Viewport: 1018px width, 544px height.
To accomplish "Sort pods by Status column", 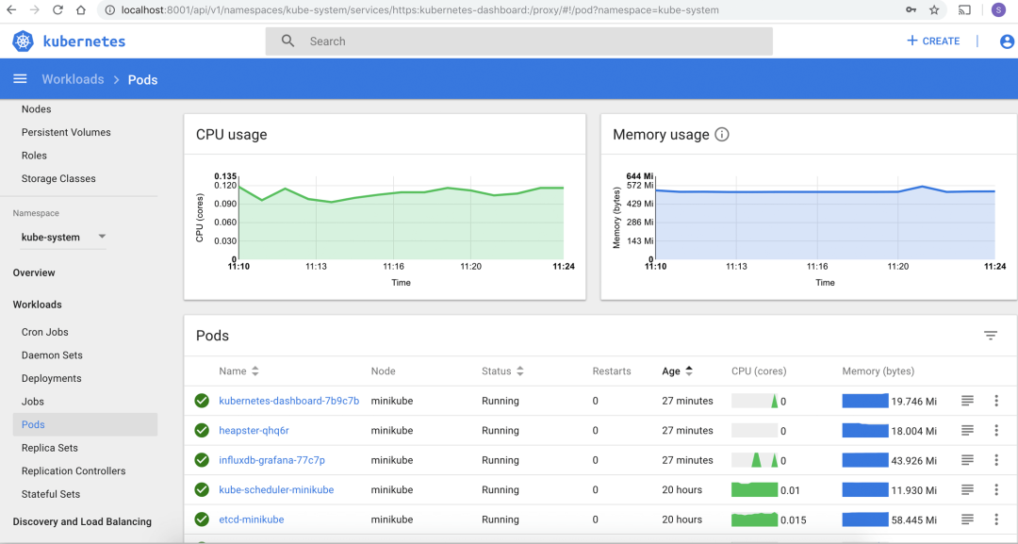I will 502,371.
